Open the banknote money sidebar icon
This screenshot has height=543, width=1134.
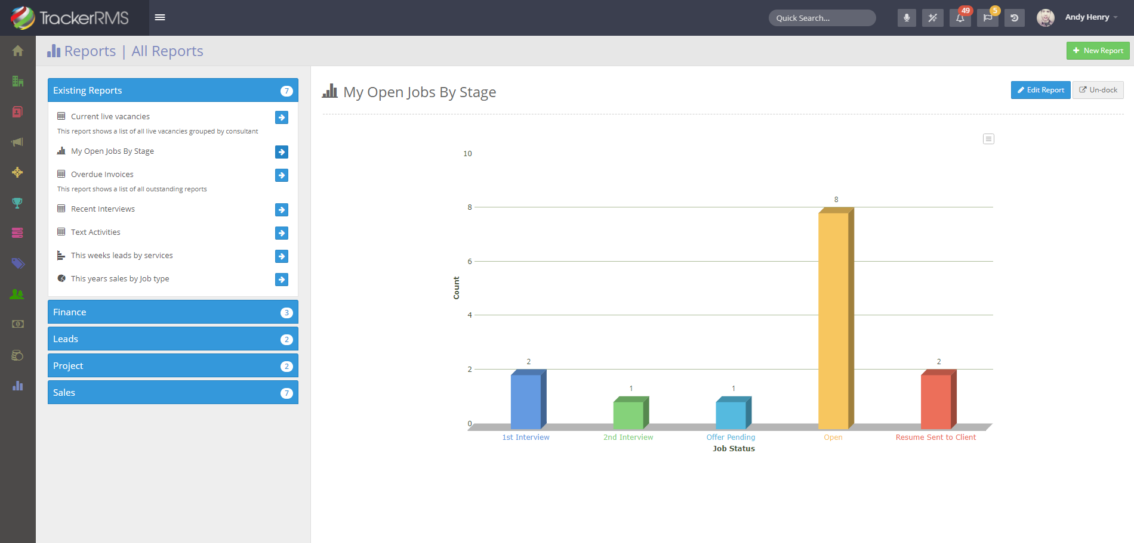(x=18, y=324)
